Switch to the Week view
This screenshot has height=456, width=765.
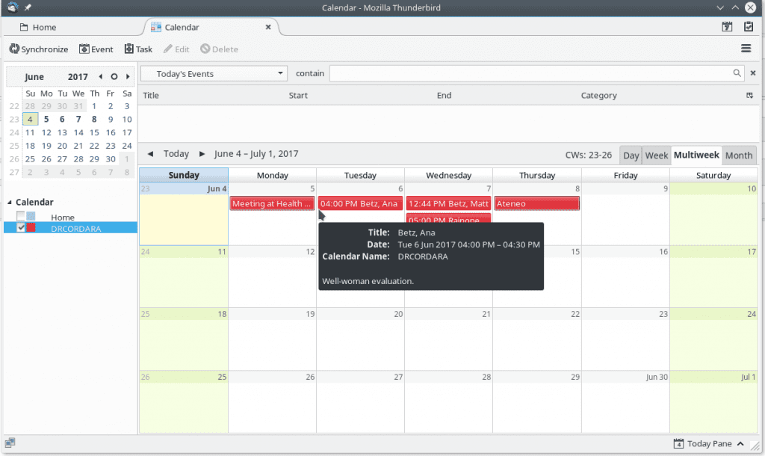[x=656, y=155]
